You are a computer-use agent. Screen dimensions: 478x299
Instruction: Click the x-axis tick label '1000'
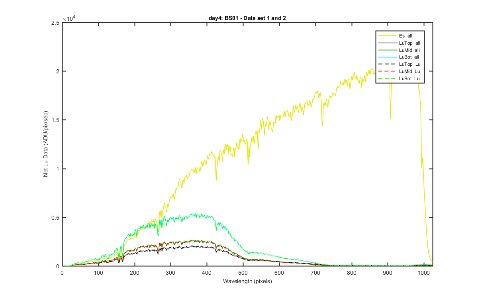tap(424, 273)
